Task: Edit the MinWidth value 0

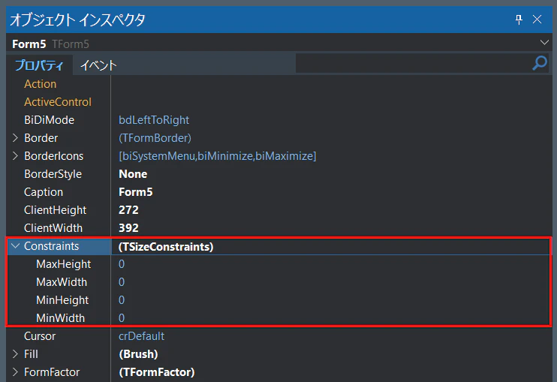Action: pos(122,318)
